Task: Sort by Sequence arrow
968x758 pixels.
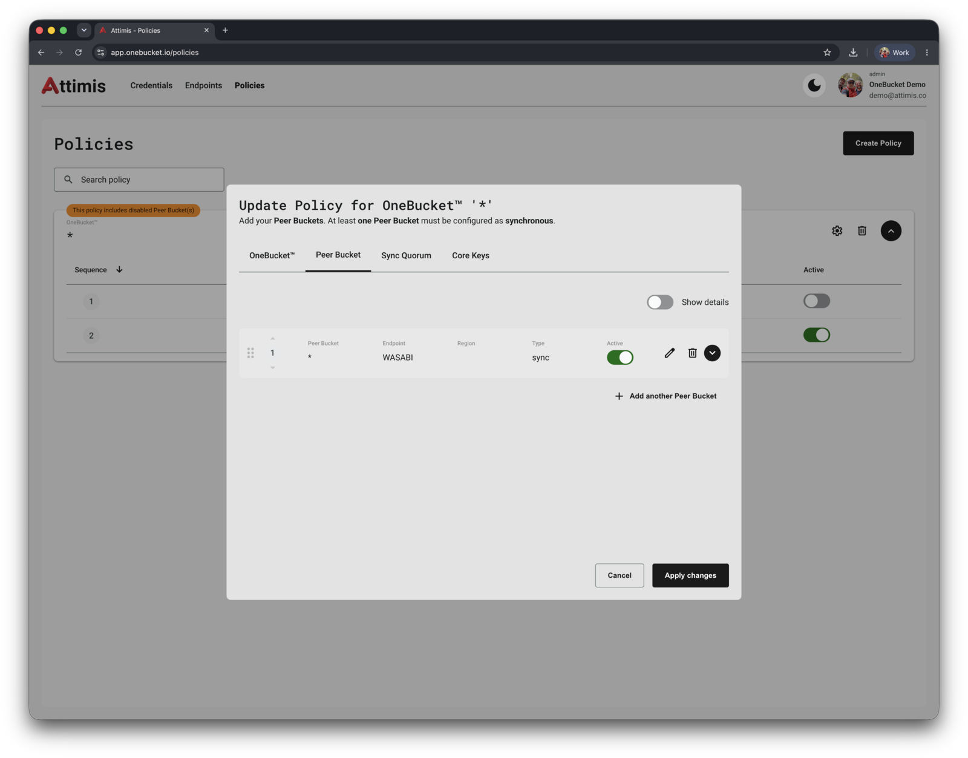Action: pos(119,270)
